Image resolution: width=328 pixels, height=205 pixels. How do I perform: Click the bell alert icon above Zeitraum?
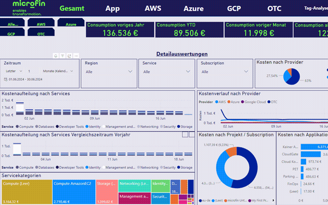point(55,56)
